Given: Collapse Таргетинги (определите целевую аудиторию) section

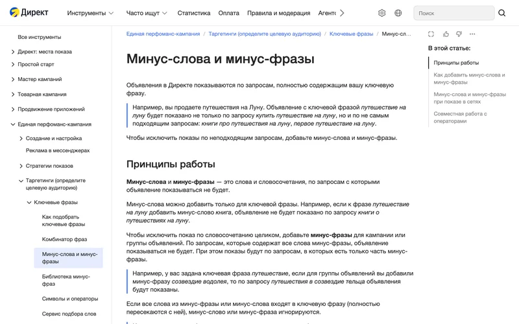Looking at the screenshot, I should (x=21, y=181).
